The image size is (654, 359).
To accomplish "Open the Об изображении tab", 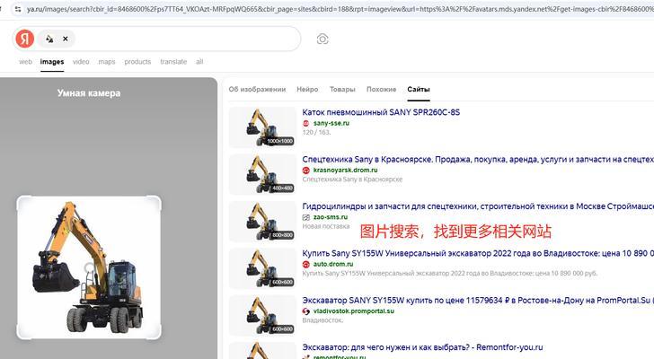I will [257, 89].
